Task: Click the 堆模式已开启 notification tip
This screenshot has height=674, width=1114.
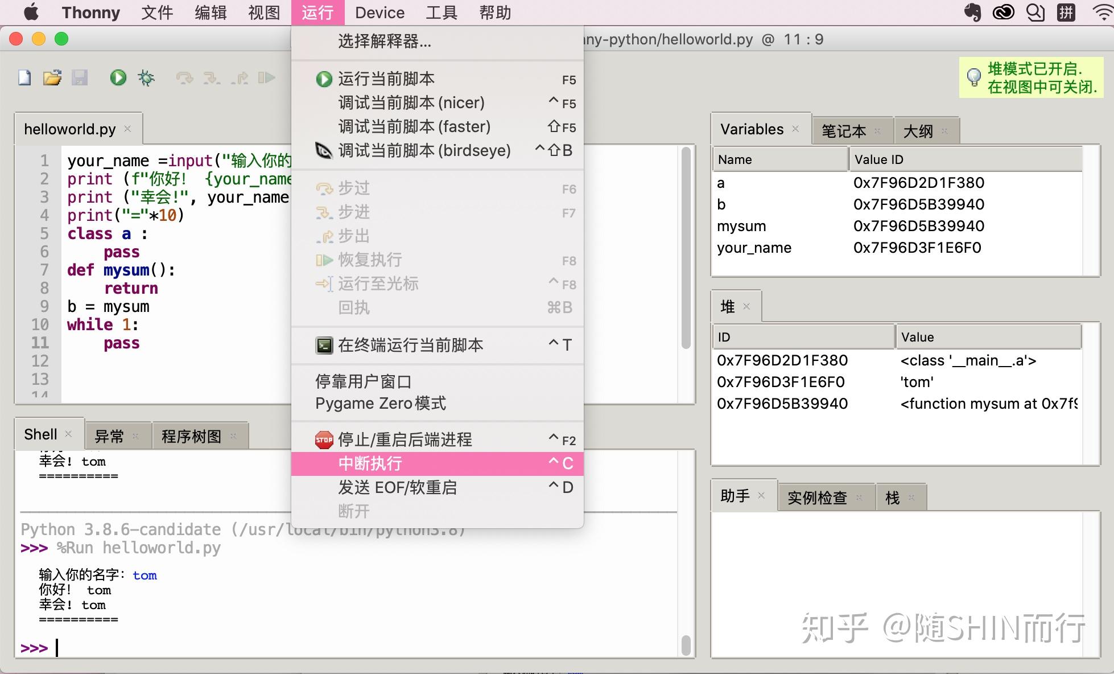Action: [1030, 78]
